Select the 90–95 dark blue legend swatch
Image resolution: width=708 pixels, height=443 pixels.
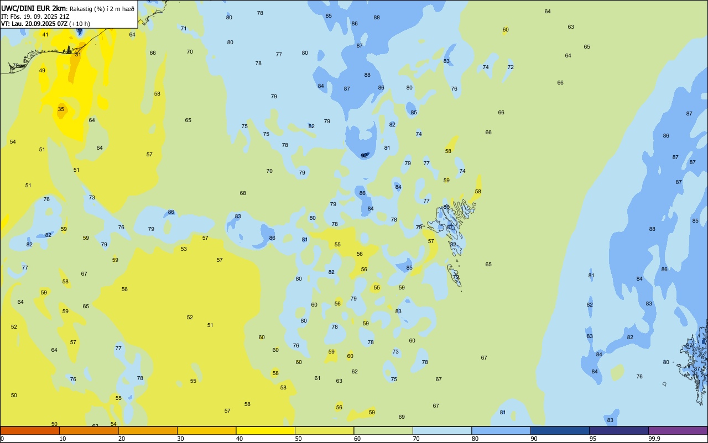click(560, 430)
